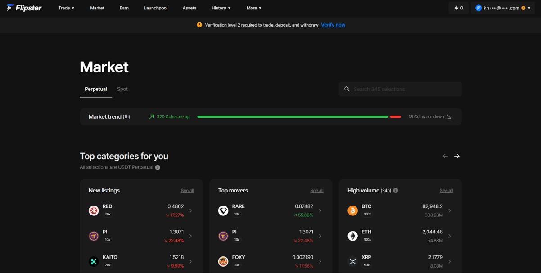The image size is (541, 273).
Task: Click the RED coin icon
Action: 94,210
